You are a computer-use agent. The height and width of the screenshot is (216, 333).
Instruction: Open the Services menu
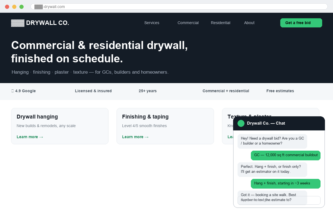coord(152,23)
